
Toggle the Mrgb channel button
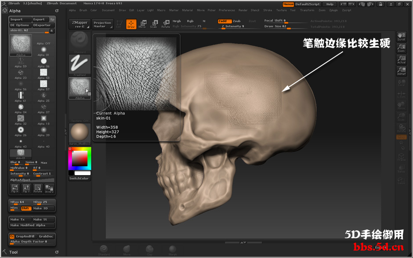point(177,21)
